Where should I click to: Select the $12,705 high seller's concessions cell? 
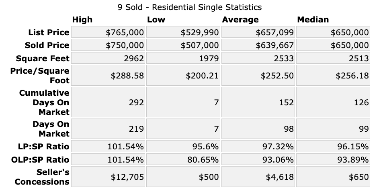point(127,177)
